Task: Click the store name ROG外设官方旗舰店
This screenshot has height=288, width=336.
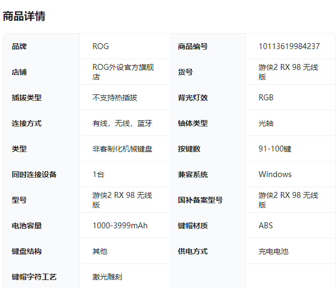Action: click(123, 72)
